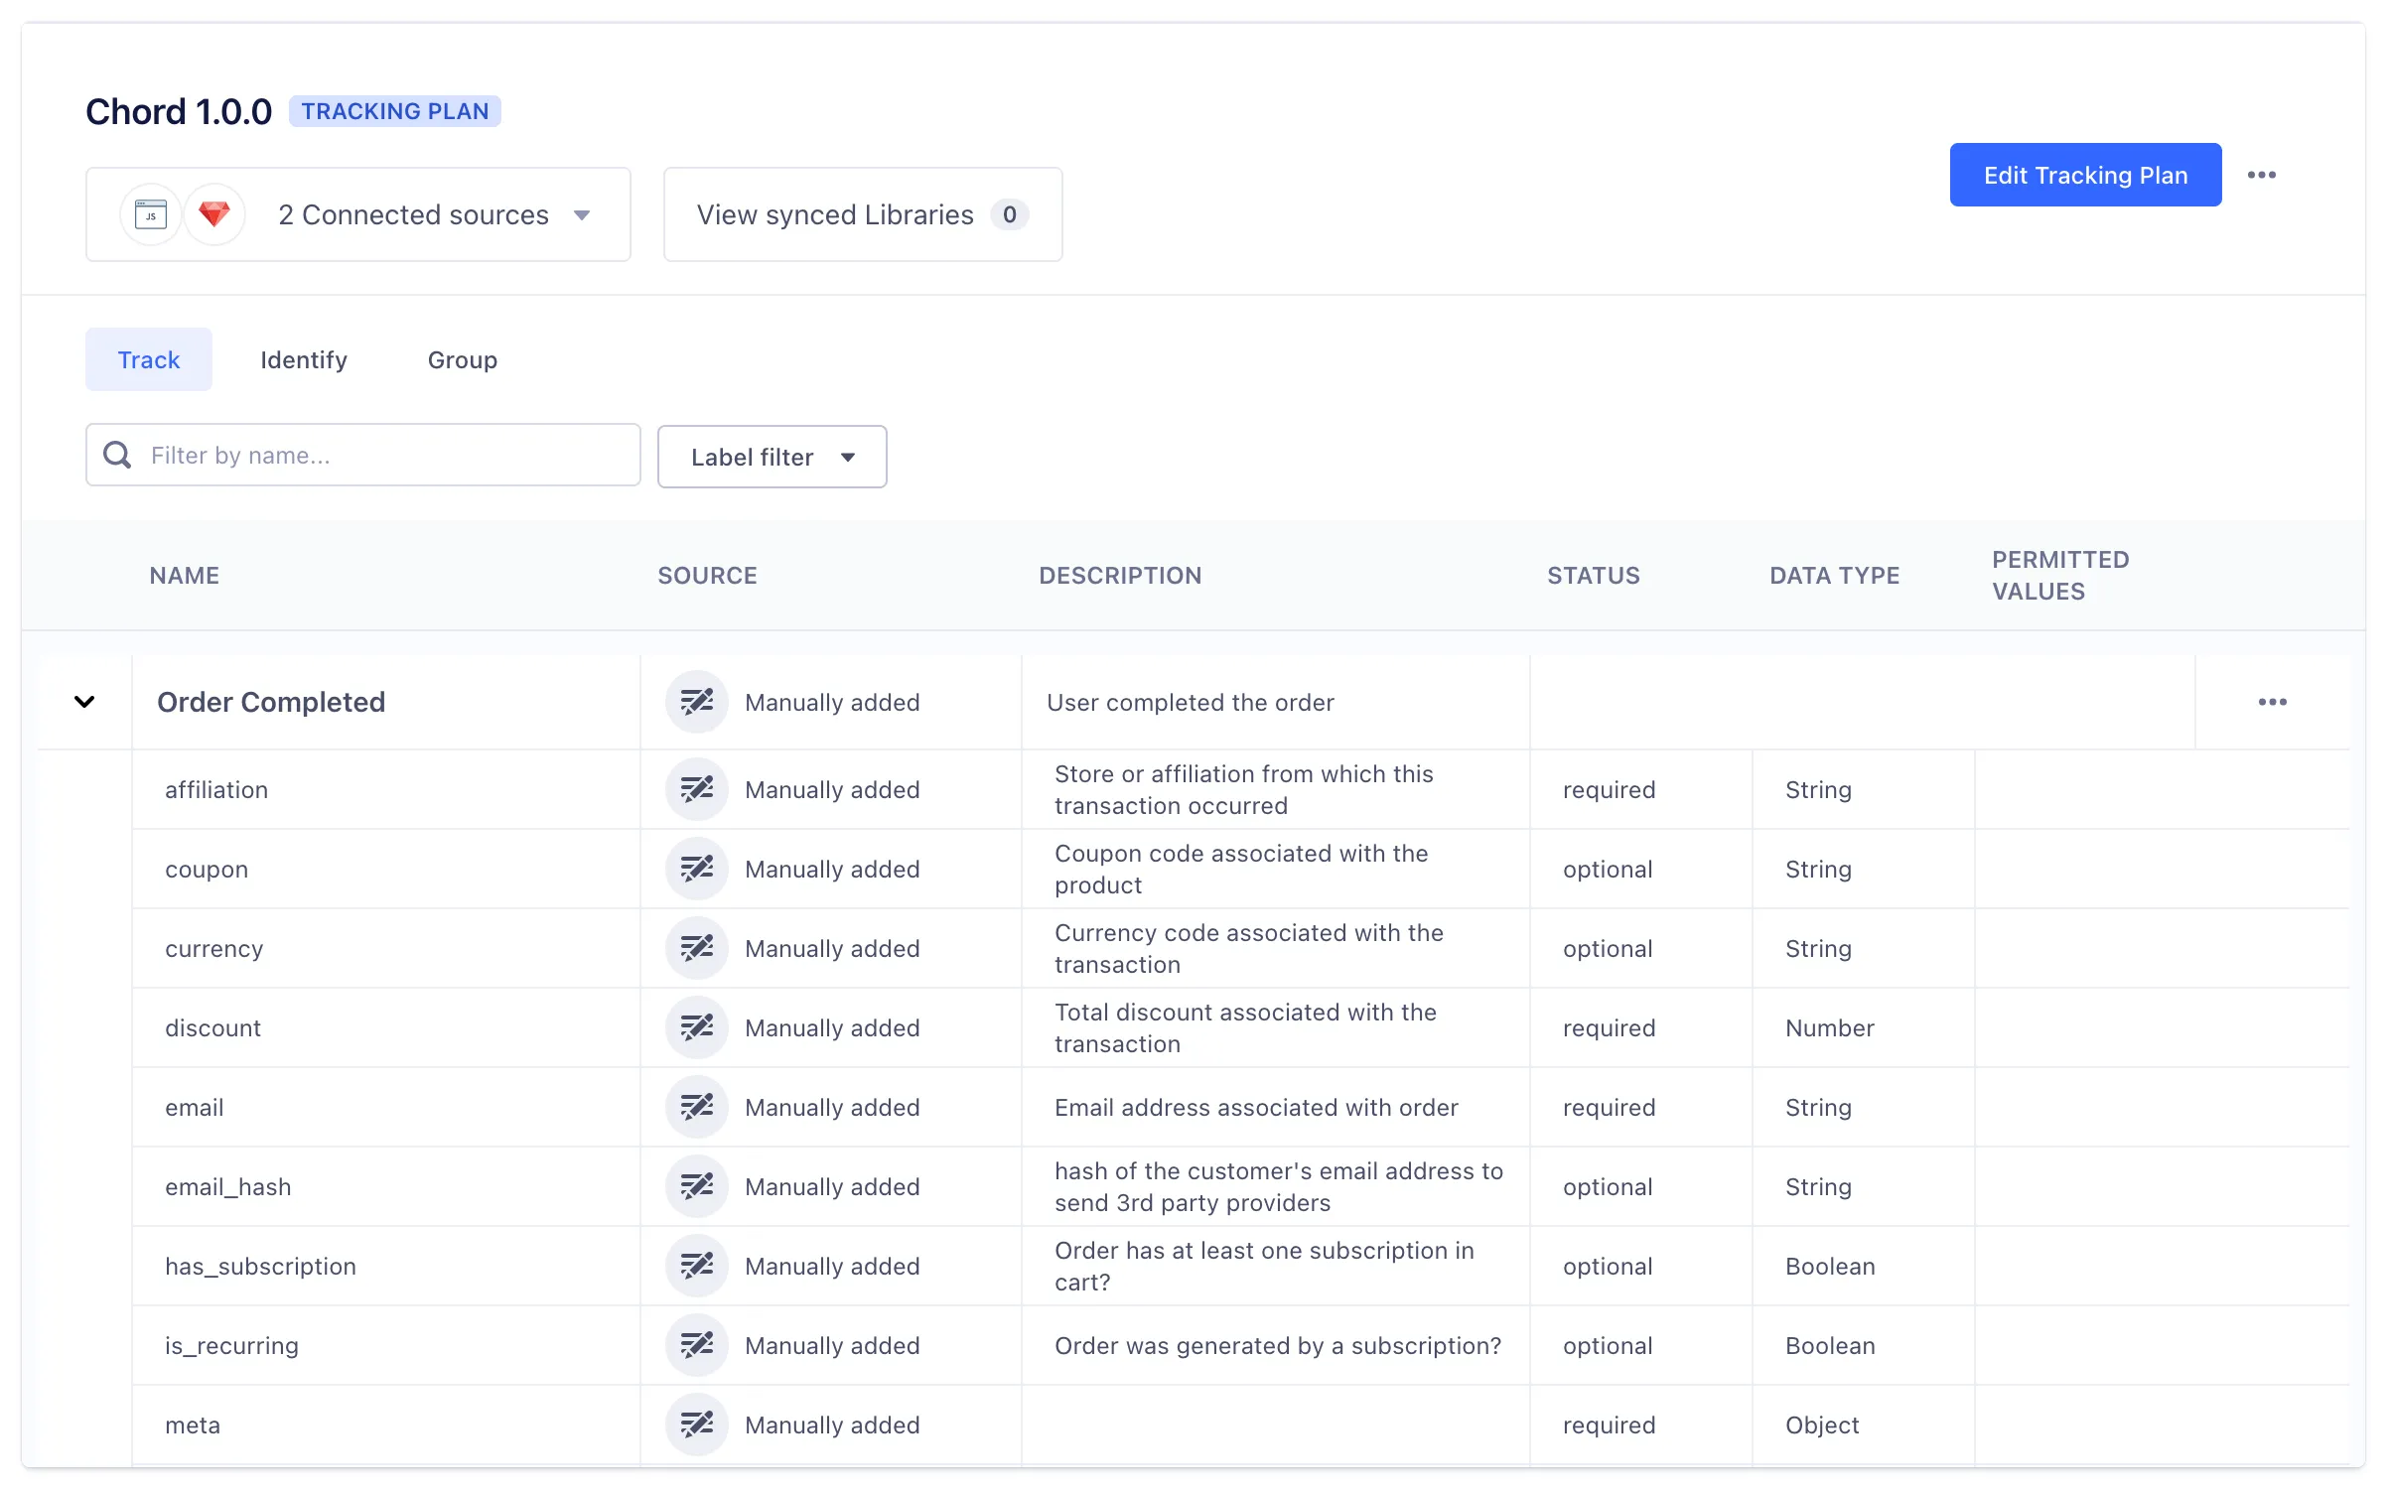The height and width of the screenshot is (1491, 2391).
Task: Collapse the Order Completed event row
Action: [84, 702]
